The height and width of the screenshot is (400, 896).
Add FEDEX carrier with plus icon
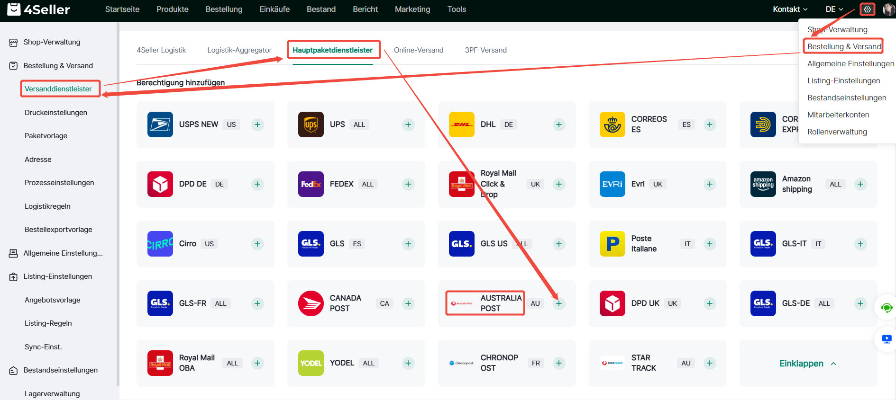pyautogui.click(x=408, y=184)
